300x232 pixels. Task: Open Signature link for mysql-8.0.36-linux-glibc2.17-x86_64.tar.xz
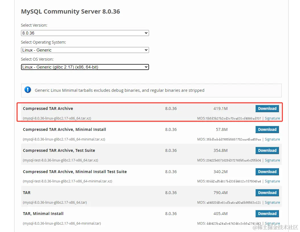pyautogui.click(x=272, y=118)
